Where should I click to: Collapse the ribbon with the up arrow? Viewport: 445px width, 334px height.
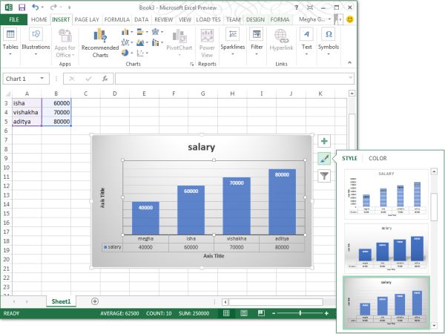[x=349, y=62]
